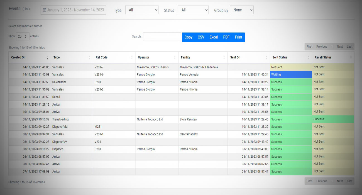
Task: Select sent on 10/11/2023 11:29:46
Action: [x=255, y=119]
